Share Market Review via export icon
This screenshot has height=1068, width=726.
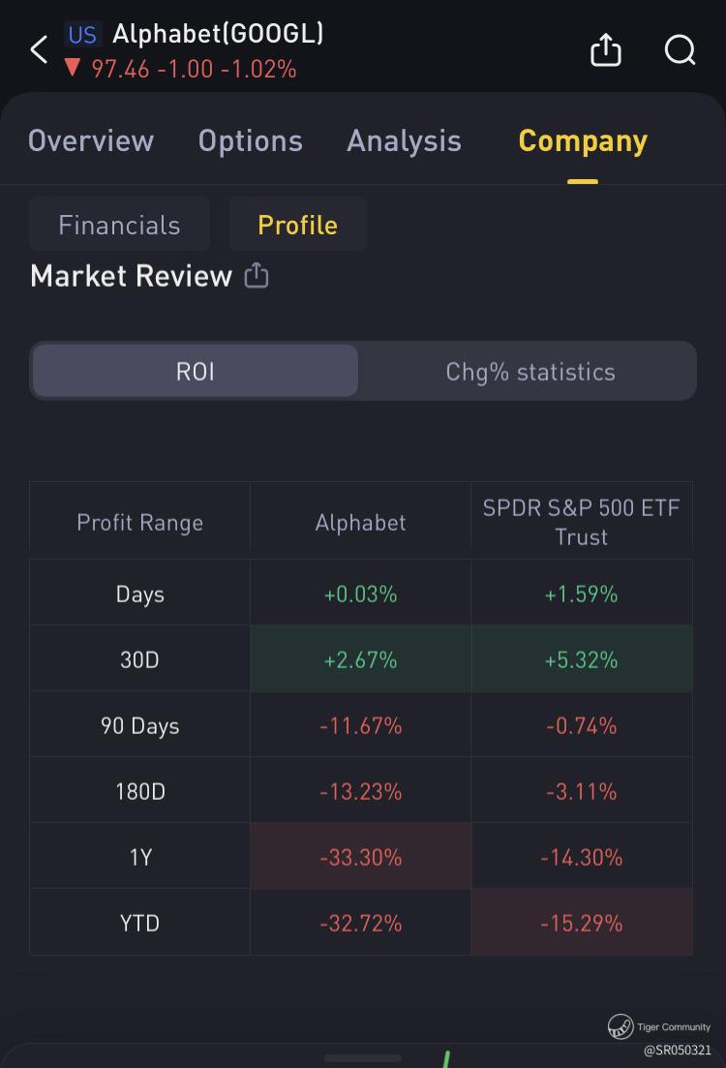tap(257, 276)
